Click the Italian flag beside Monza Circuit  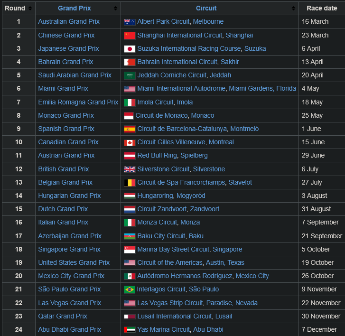(x=130, y=223)
